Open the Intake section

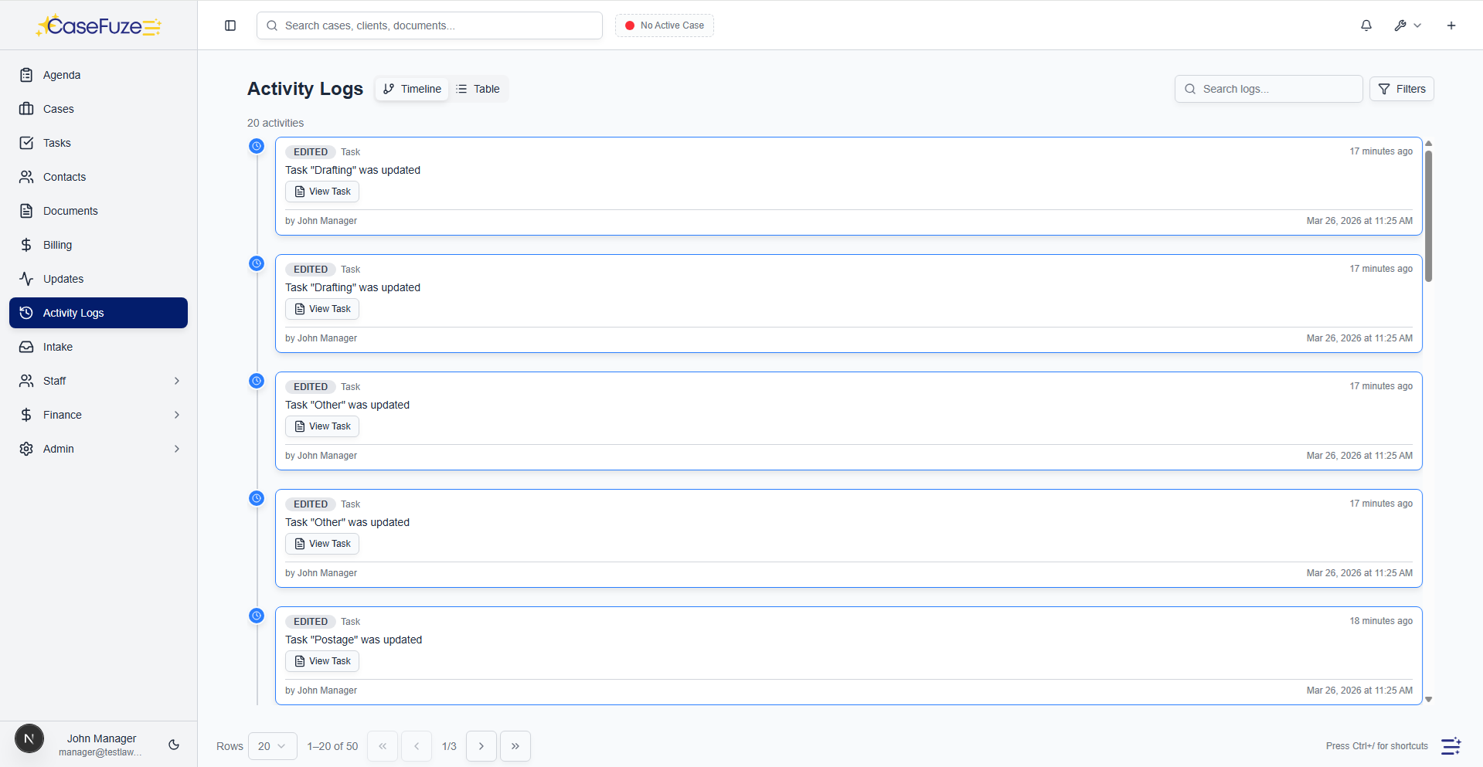tap(57, 347)
